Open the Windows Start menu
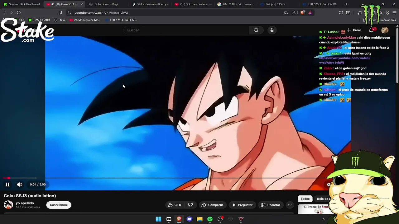The height and width of the screenshot is (224, 399). coord(158,219)
